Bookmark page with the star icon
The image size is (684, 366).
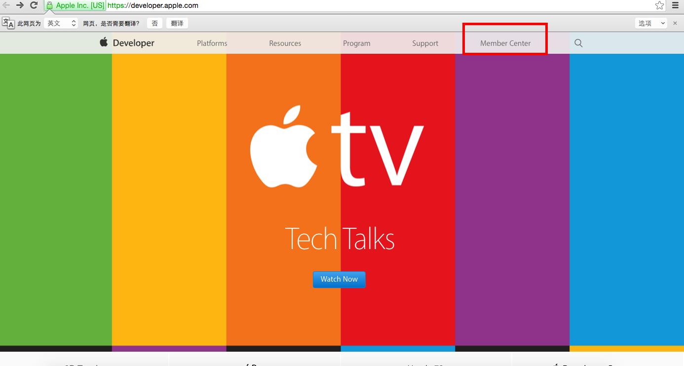(x=659, y=5)
